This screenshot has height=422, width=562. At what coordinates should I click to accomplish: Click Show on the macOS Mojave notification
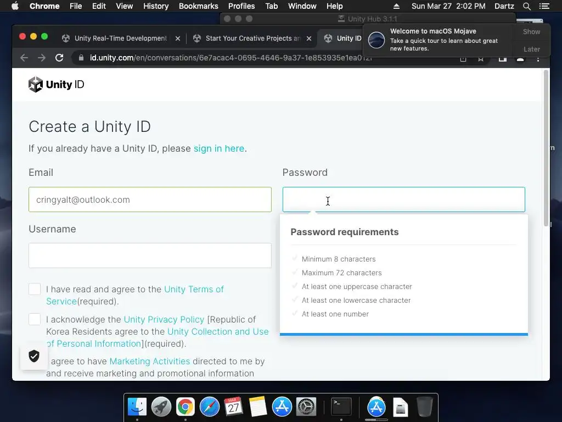pos(531,31)
